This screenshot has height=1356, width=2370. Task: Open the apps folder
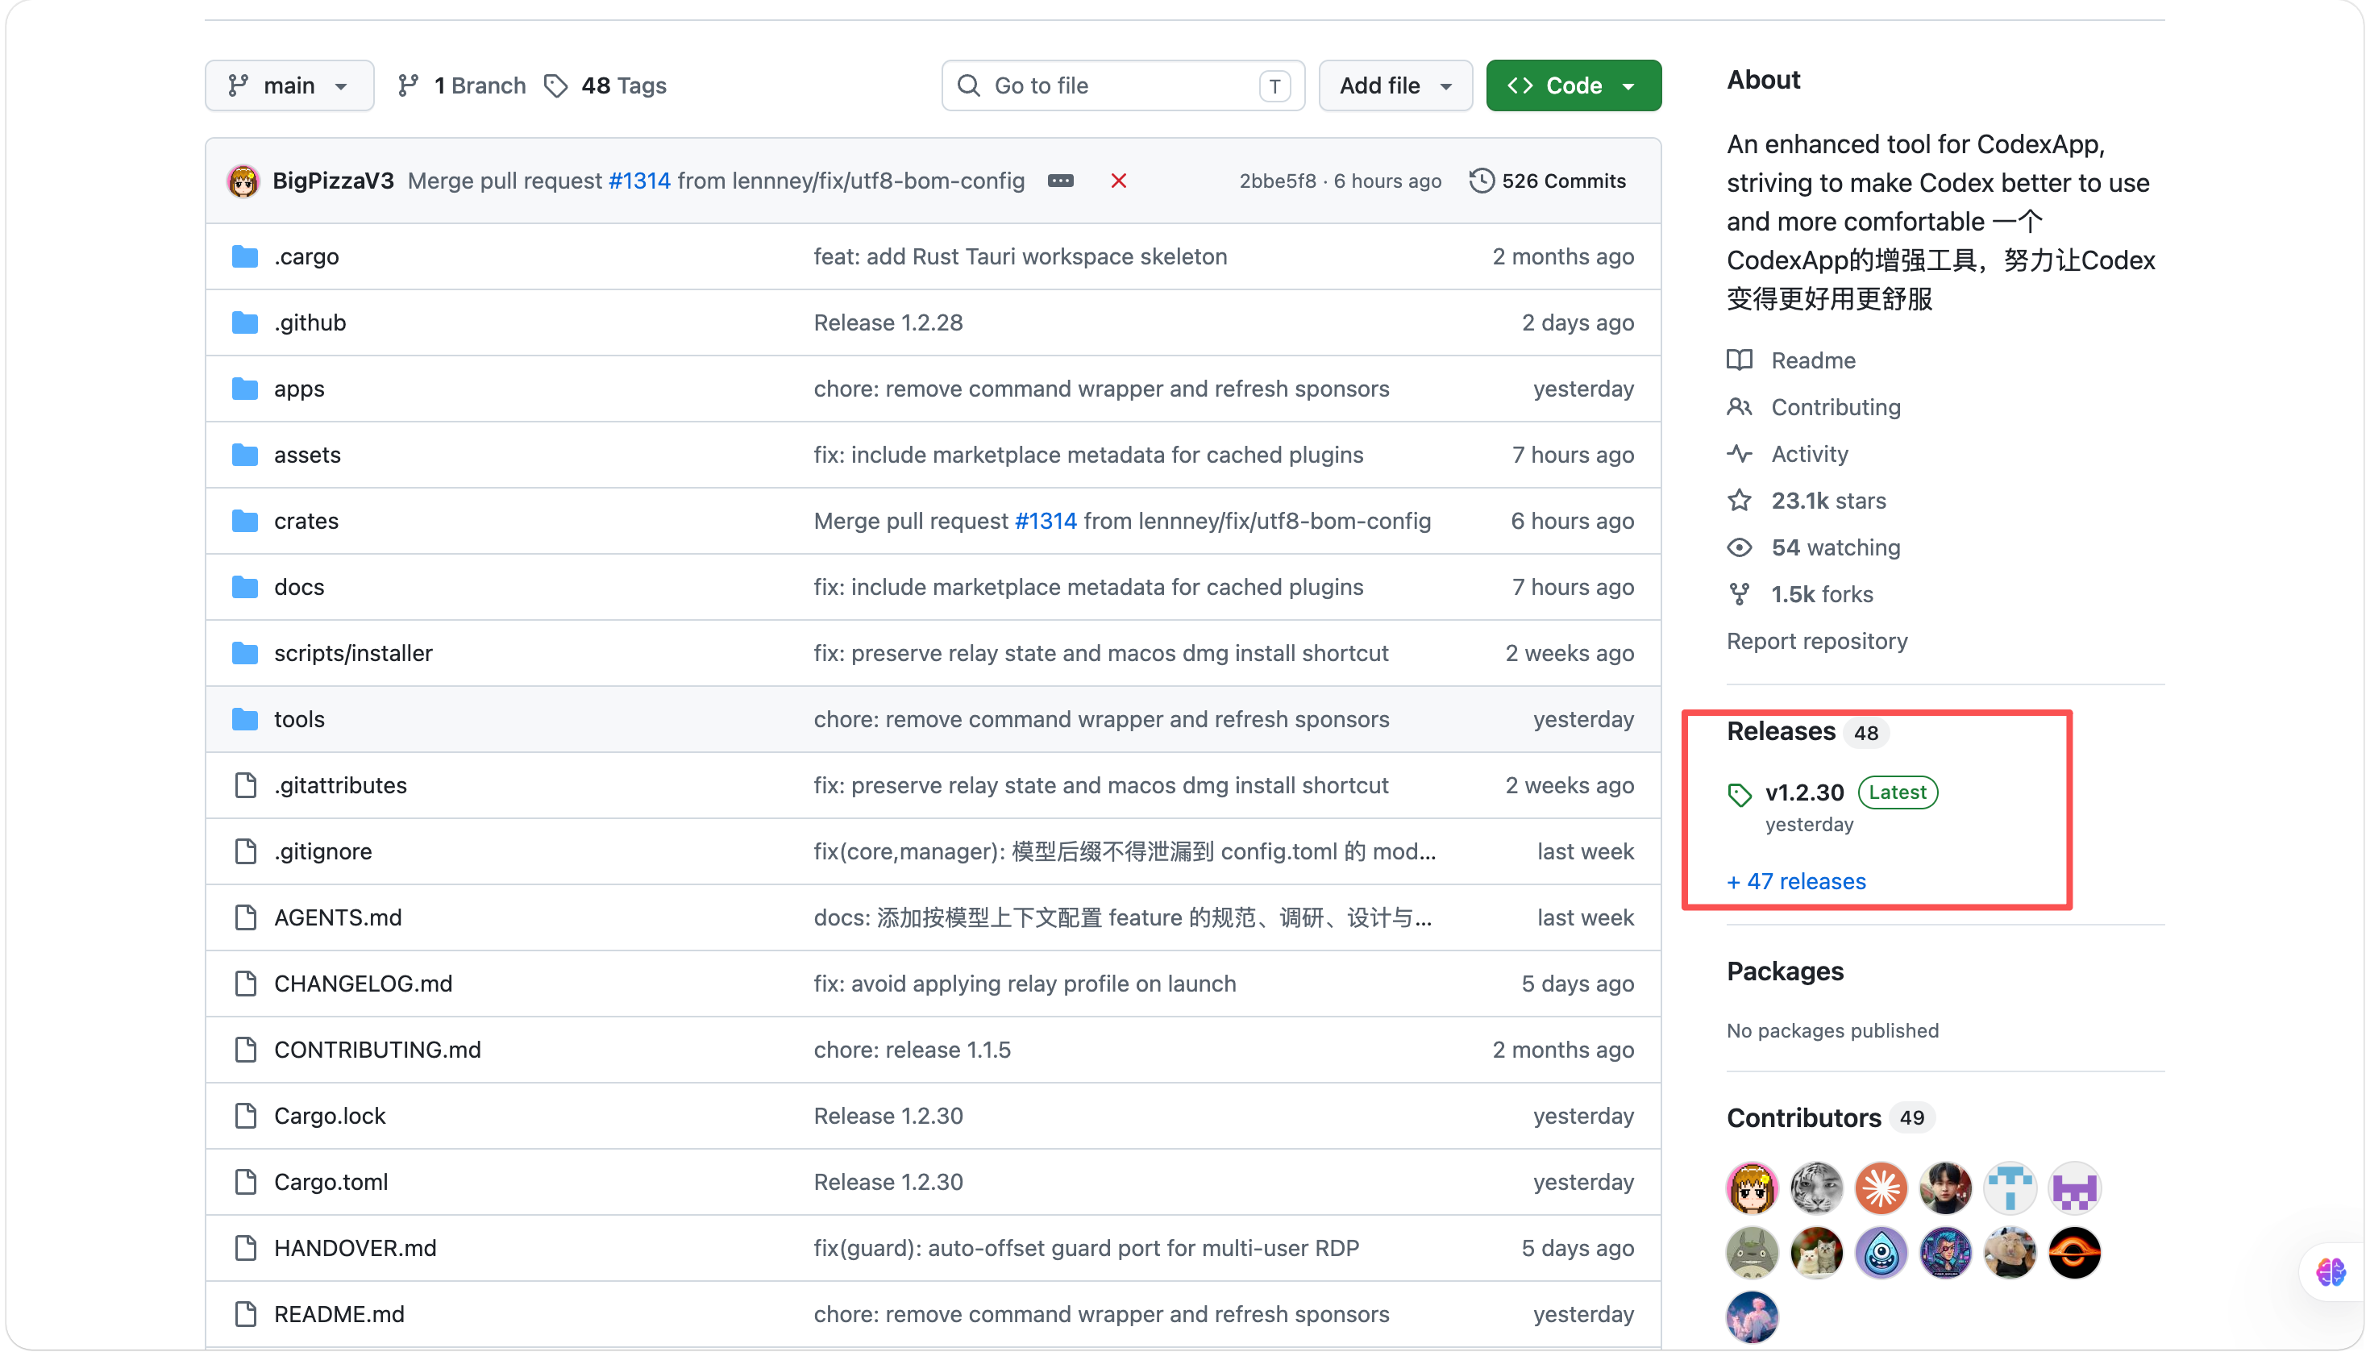point(299,389)
